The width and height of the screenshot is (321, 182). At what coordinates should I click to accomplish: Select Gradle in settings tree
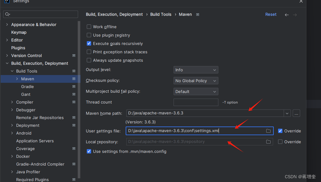tap(27, 87)
